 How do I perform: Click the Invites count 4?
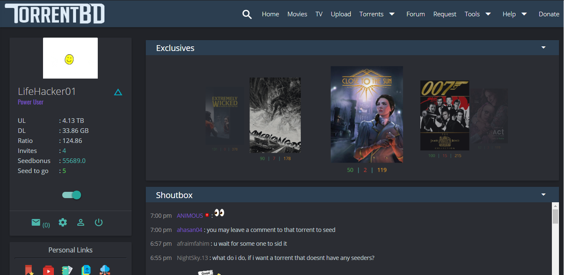(64, 150)
